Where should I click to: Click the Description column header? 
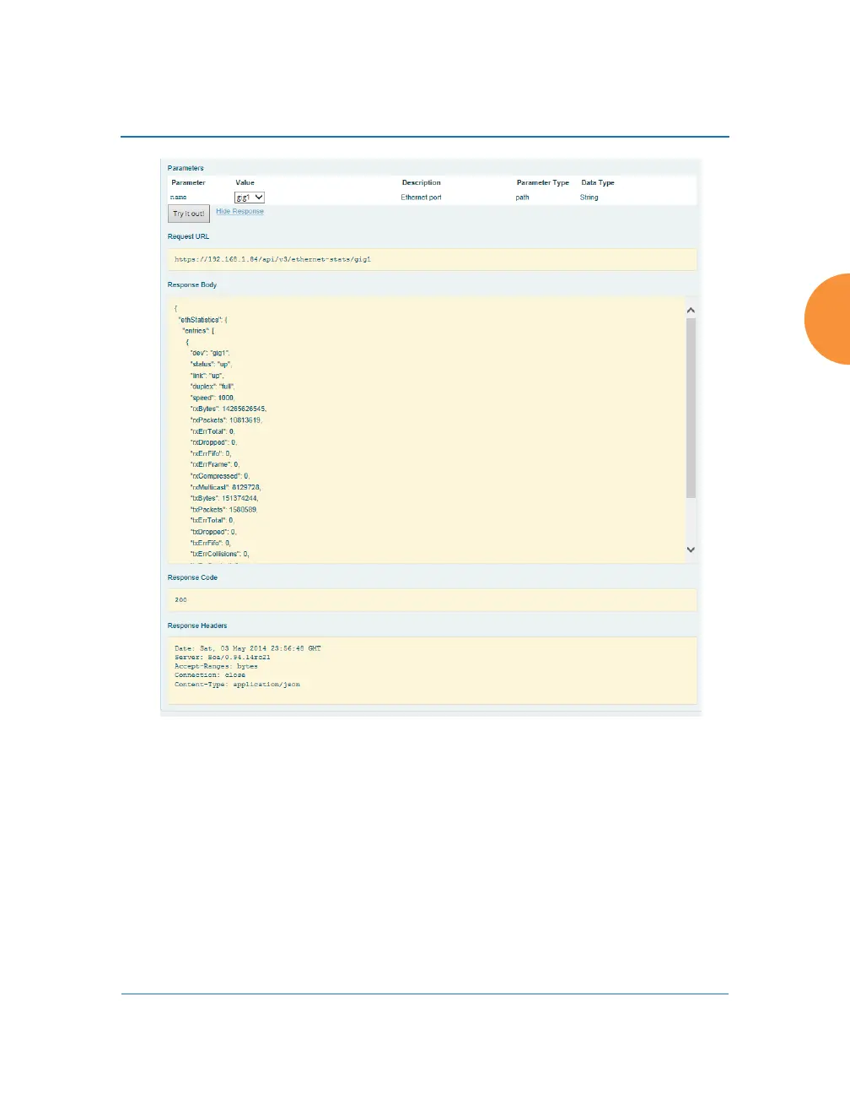422,183
